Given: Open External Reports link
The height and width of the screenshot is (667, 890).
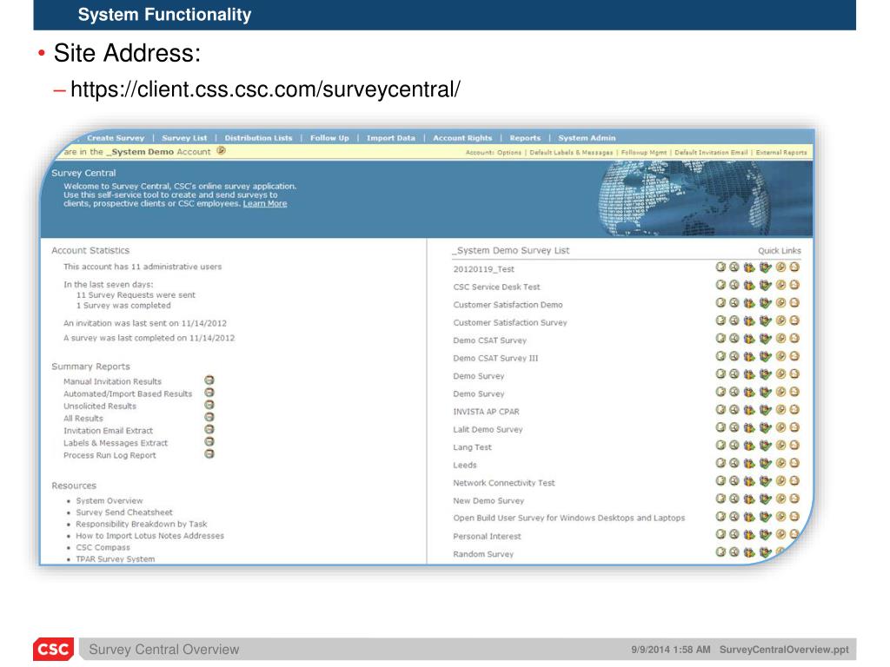Looking at the screenshot, I should tap(781, 153).
